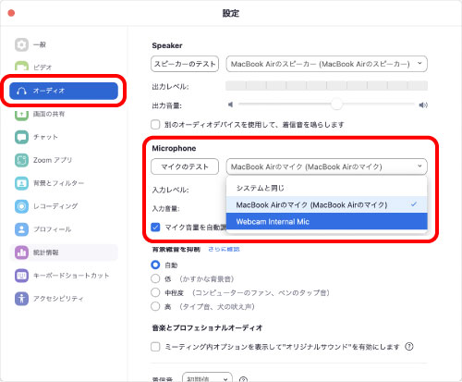Click the low-volume speaker icon
Screen dimensions: 462x382
click(x=230, y=105)
